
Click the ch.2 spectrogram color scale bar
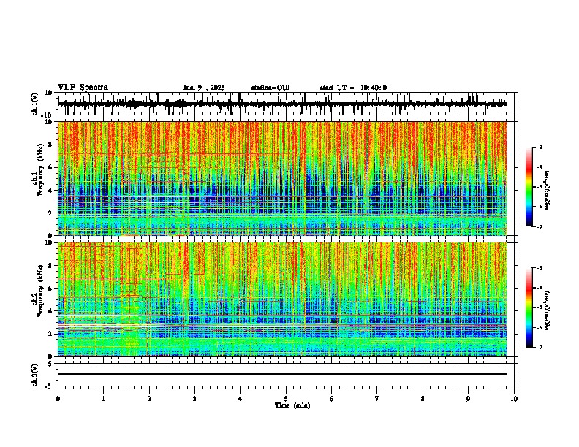pos(529,307)
